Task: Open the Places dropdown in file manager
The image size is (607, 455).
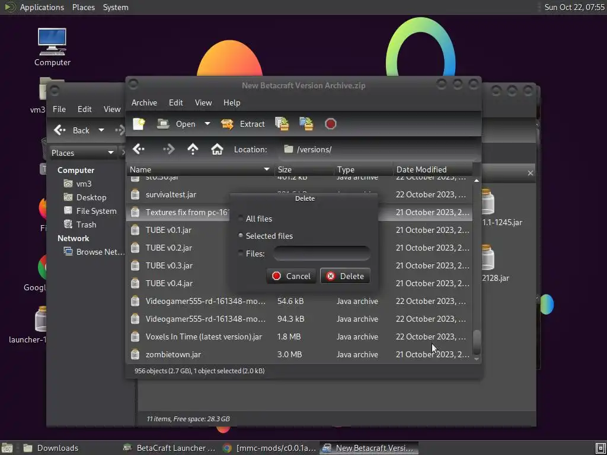Action: point(82,152)
